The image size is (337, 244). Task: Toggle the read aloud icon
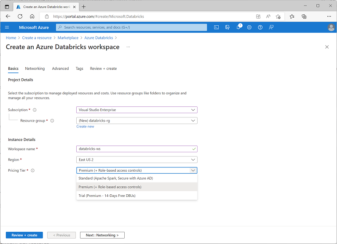[x=268, y=16]
